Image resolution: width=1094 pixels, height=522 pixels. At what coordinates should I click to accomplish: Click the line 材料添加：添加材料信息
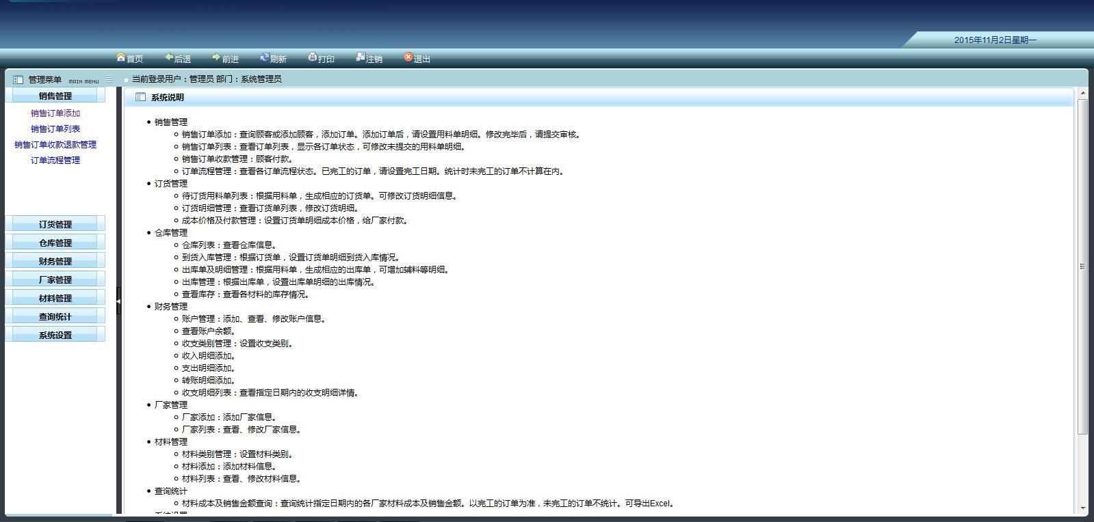230,467
